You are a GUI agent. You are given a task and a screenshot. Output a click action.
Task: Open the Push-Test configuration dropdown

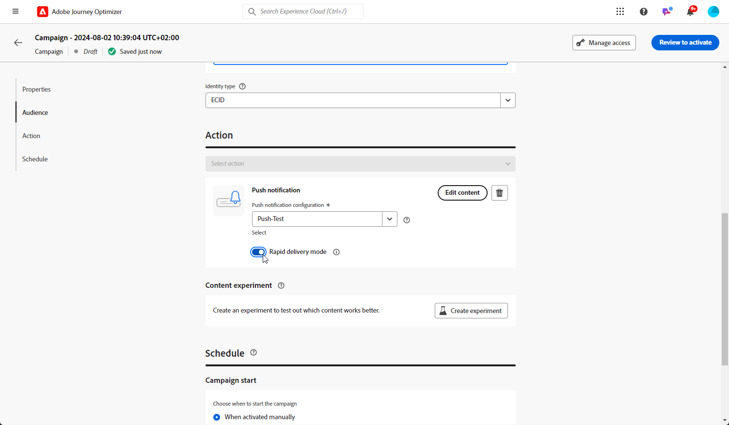tap(389, 219)
